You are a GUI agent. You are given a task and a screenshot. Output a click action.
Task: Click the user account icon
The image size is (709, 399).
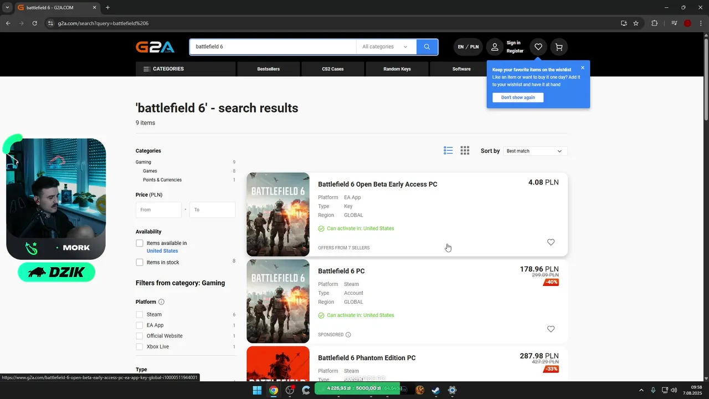coord(495,47)
